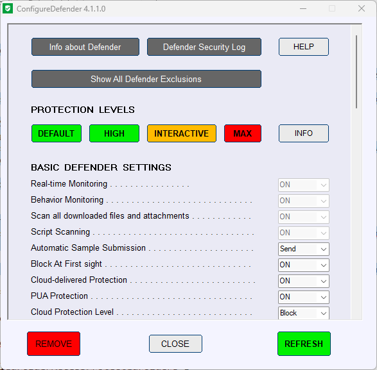
Task: Open protection levels INFO
Action: (304, 133)
